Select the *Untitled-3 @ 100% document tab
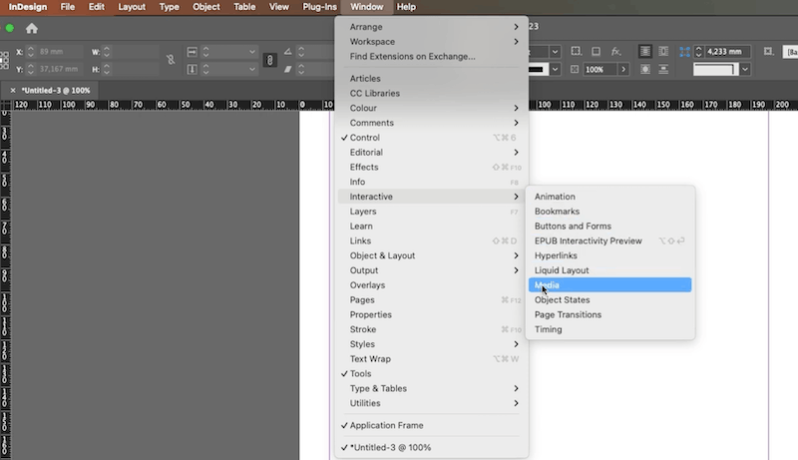This screenshot has width=798, height=460. pos(56,90)
